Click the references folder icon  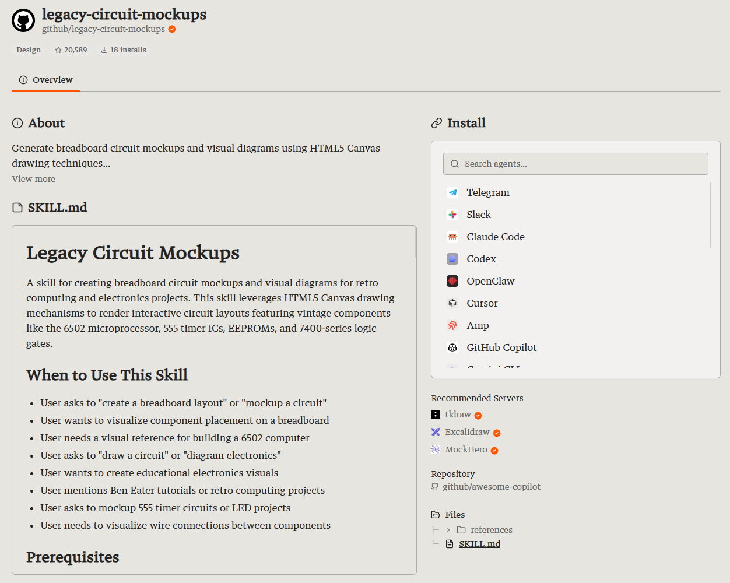click(461, 530)
